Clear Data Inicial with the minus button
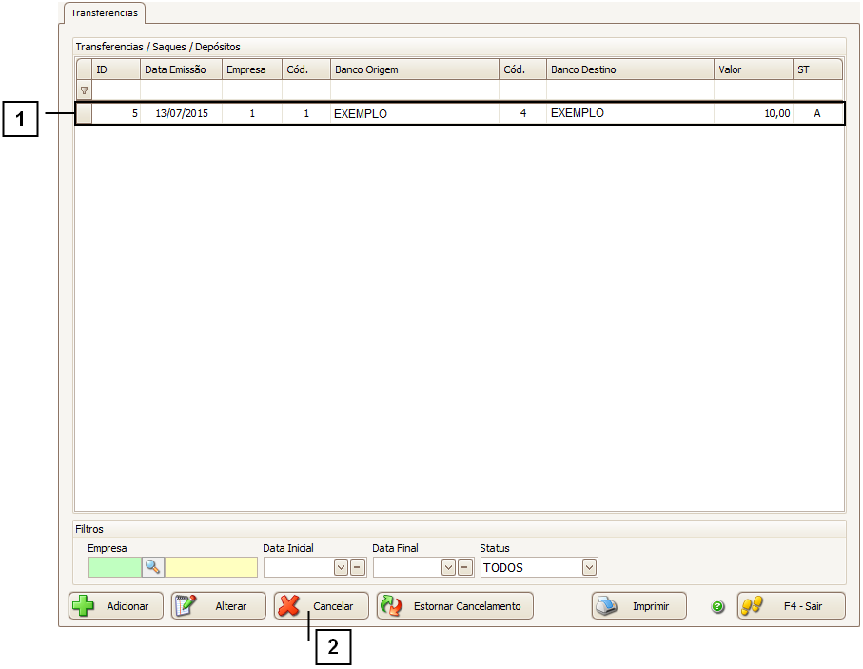 pos(357,567)
